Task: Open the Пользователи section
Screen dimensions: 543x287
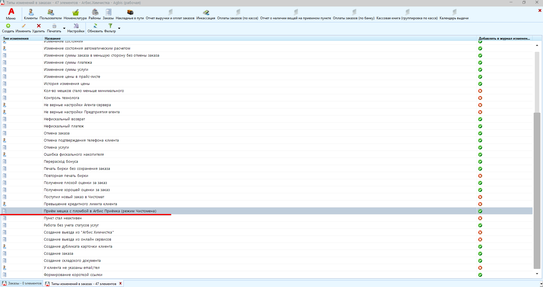Action: click(51, 14)
